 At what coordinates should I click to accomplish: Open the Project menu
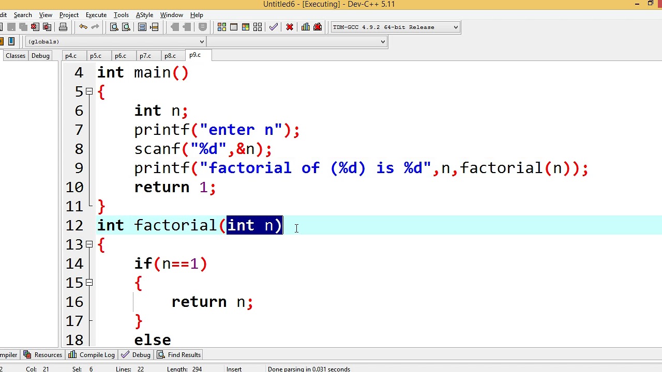click(69, 15)
